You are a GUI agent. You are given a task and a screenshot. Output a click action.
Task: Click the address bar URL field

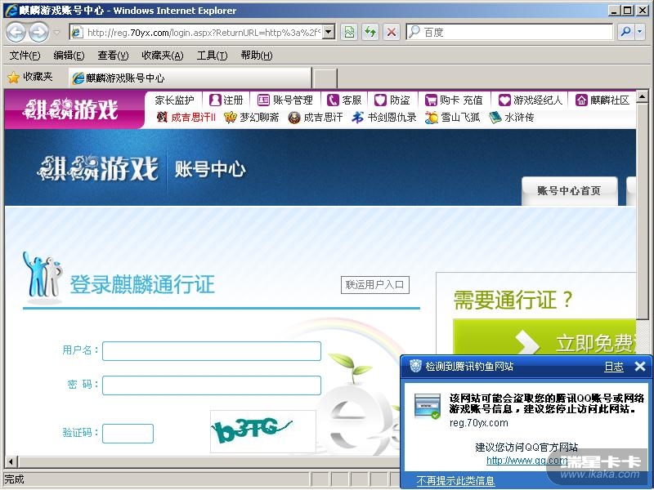pyautogui.click(x=203, y=33)
